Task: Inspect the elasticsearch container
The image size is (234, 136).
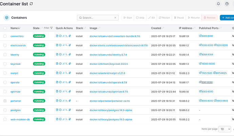Action: coord(60,45)
